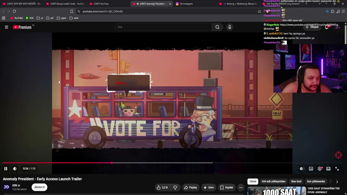Open the yt2 bookmark folder
347x195 pixels.
pos(50,18)
